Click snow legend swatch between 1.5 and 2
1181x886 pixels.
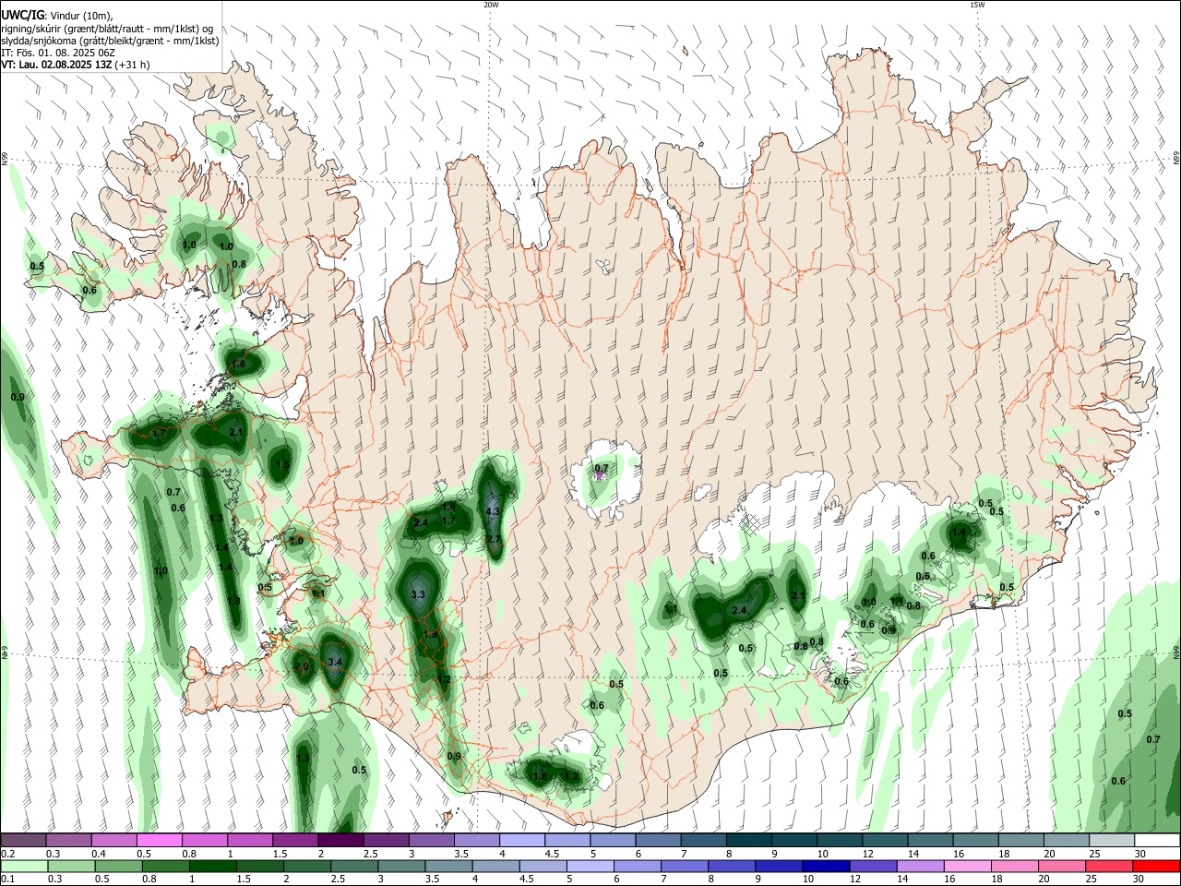[295, 840]
